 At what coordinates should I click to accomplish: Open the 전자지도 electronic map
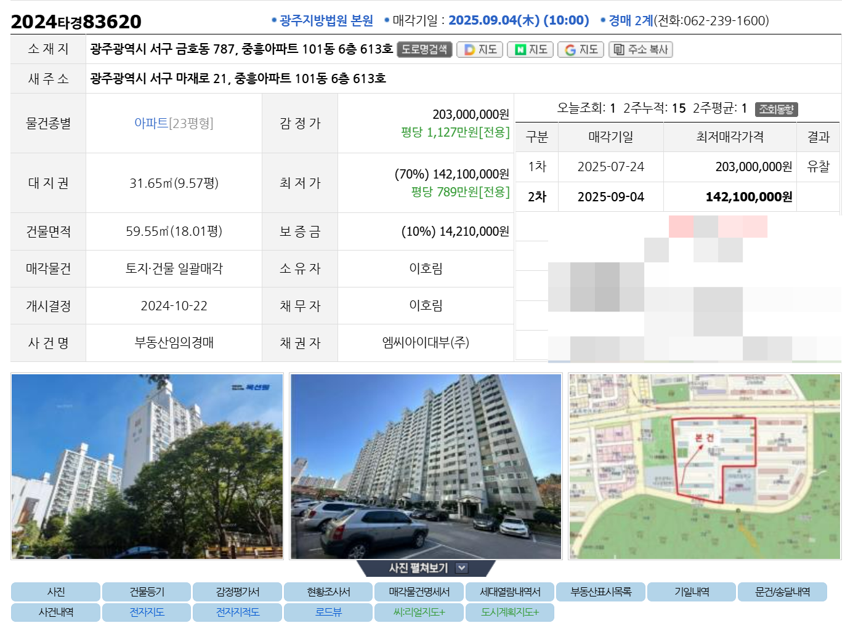click(x=146, y=612)
